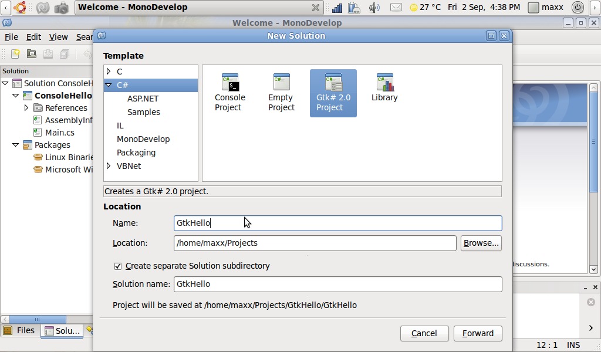601x352 pixels.
Task: Collapse the C# template category
Action: [x=109, y=85]
